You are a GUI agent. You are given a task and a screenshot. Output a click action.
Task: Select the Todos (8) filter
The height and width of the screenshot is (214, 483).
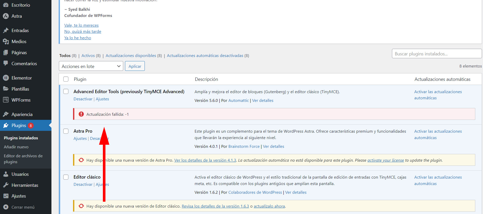pos(68,55)
